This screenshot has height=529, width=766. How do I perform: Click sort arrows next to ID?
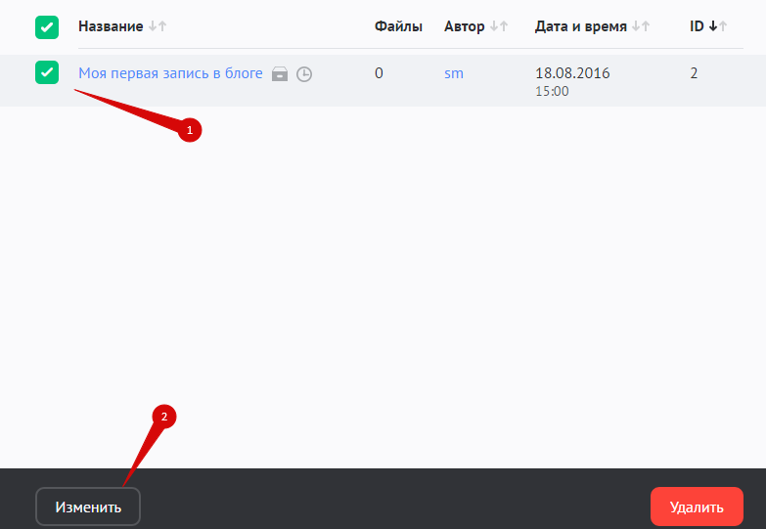click(718, 26)
